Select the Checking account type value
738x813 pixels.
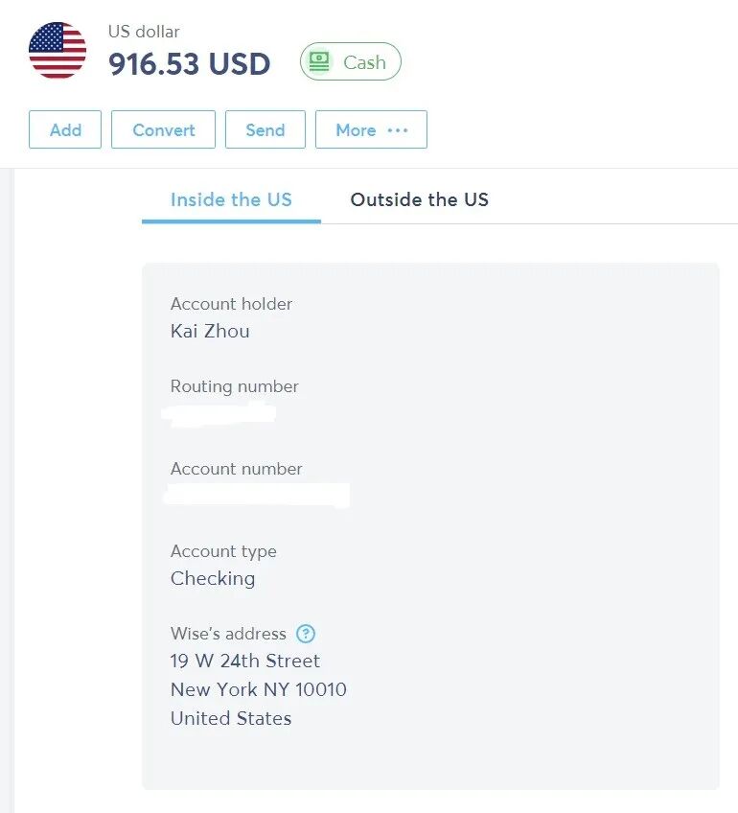coord(213,579)
